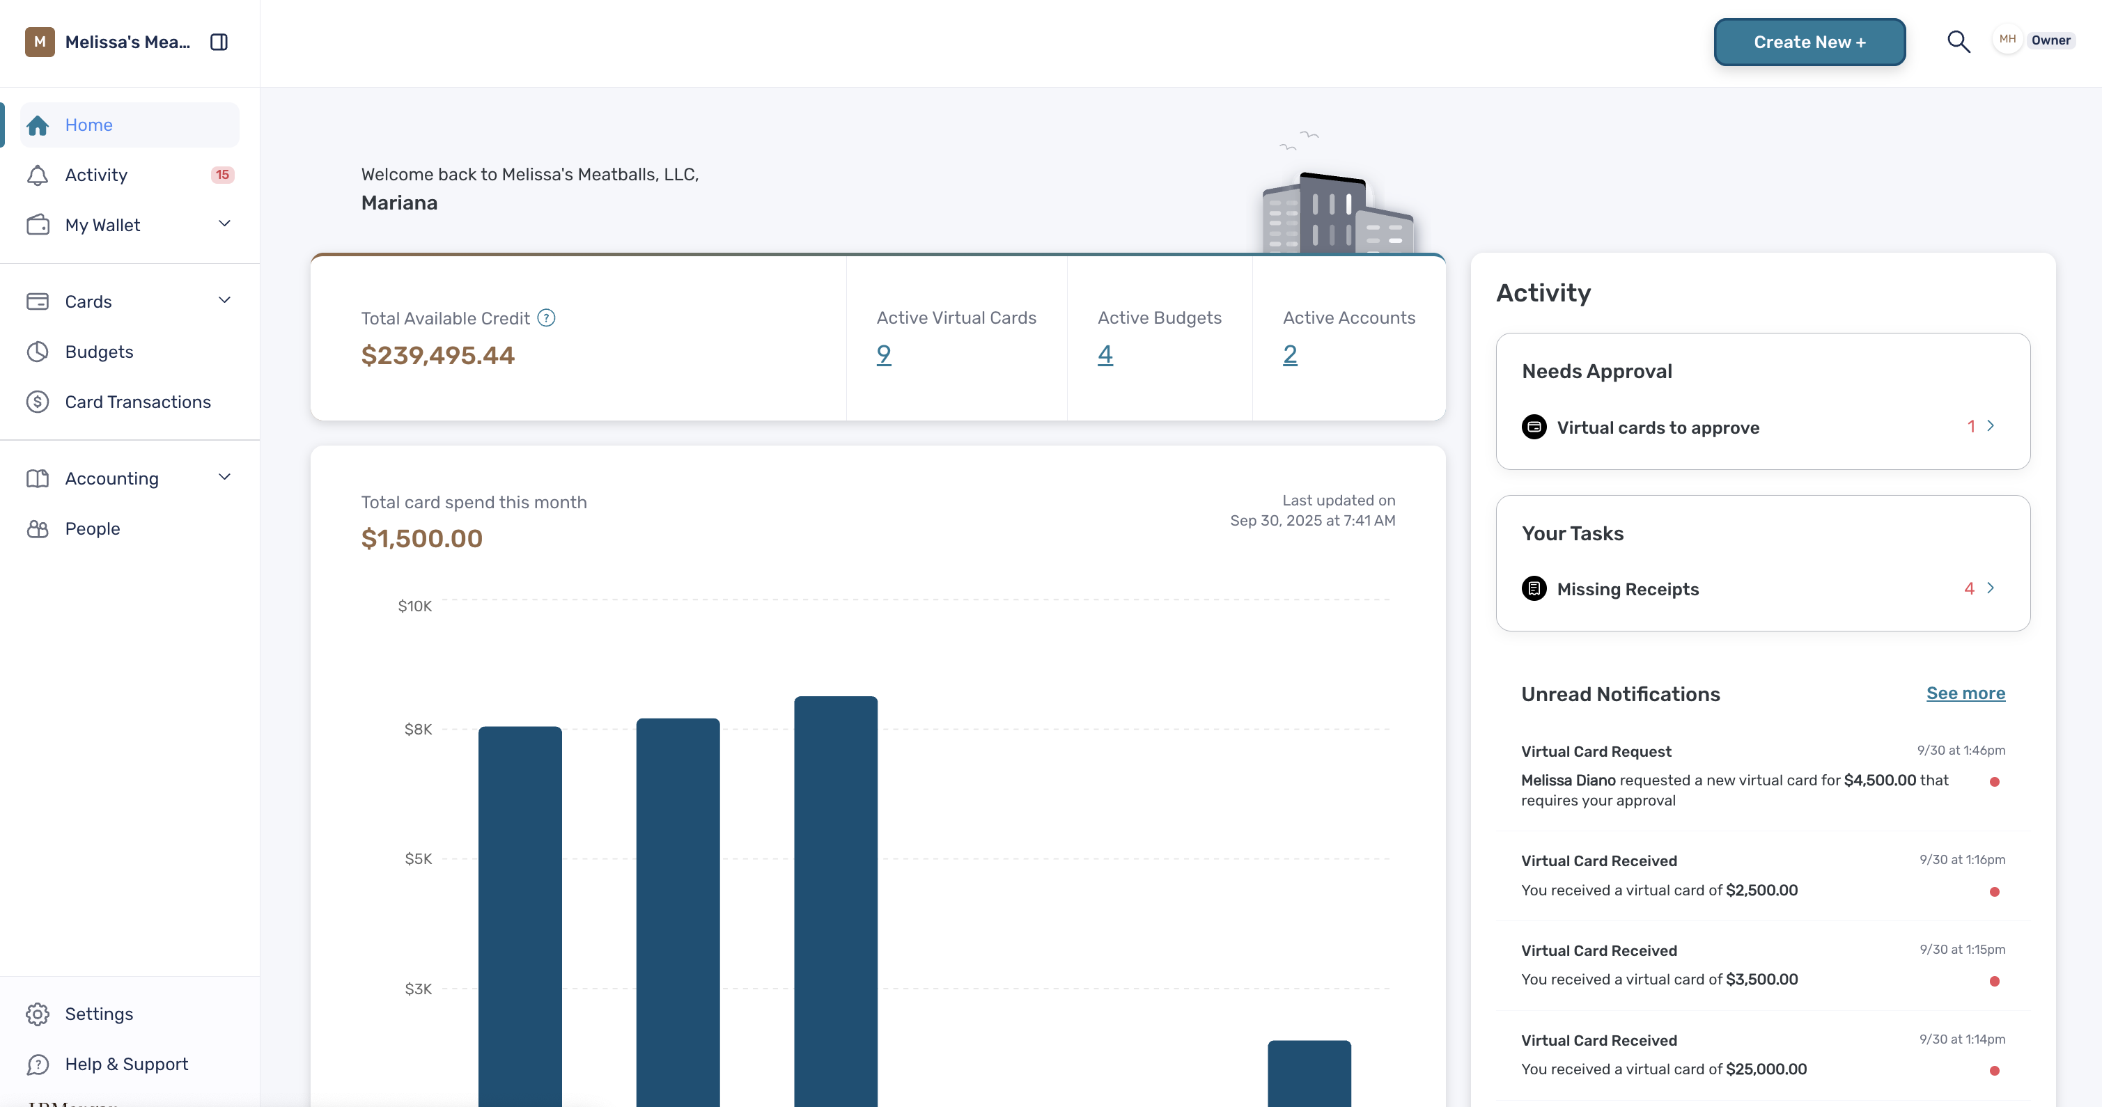Collapse the sidebar panel icon
The image size is (2102, 1107).
[219, 42]
